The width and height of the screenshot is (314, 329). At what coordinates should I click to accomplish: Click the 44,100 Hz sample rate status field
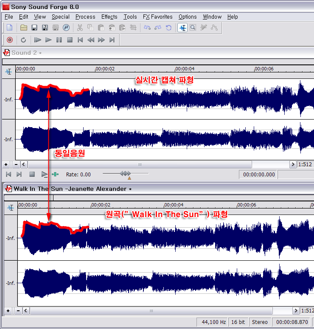(212, 322)
